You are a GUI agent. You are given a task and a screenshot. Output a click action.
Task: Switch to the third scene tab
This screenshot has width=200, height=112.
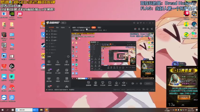(63, 27)
